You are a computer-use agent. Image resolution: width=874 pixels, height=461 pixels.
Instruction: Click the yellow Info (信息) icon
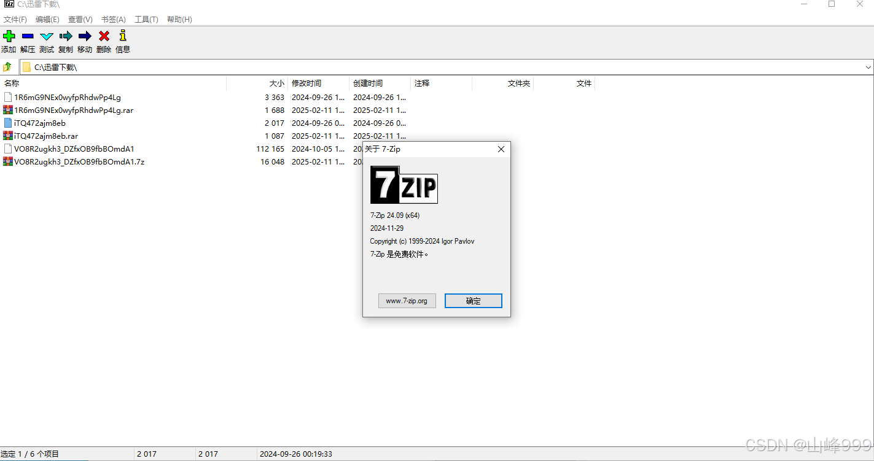click(x=123, y=36)
